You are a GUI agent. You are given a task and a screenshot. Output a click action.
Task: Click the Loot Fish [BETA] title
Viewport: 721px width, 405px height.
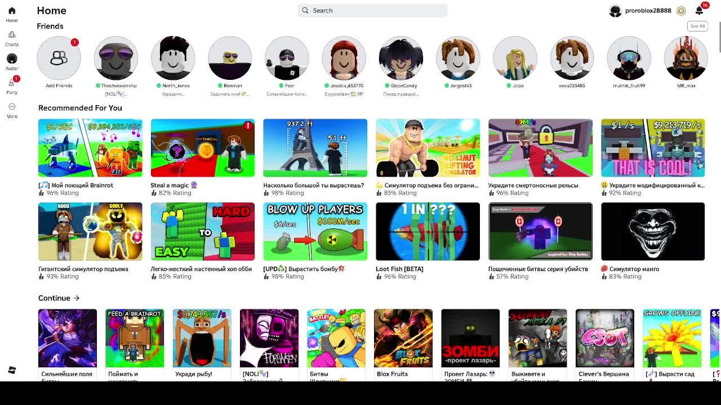click(x=399, y=269)
